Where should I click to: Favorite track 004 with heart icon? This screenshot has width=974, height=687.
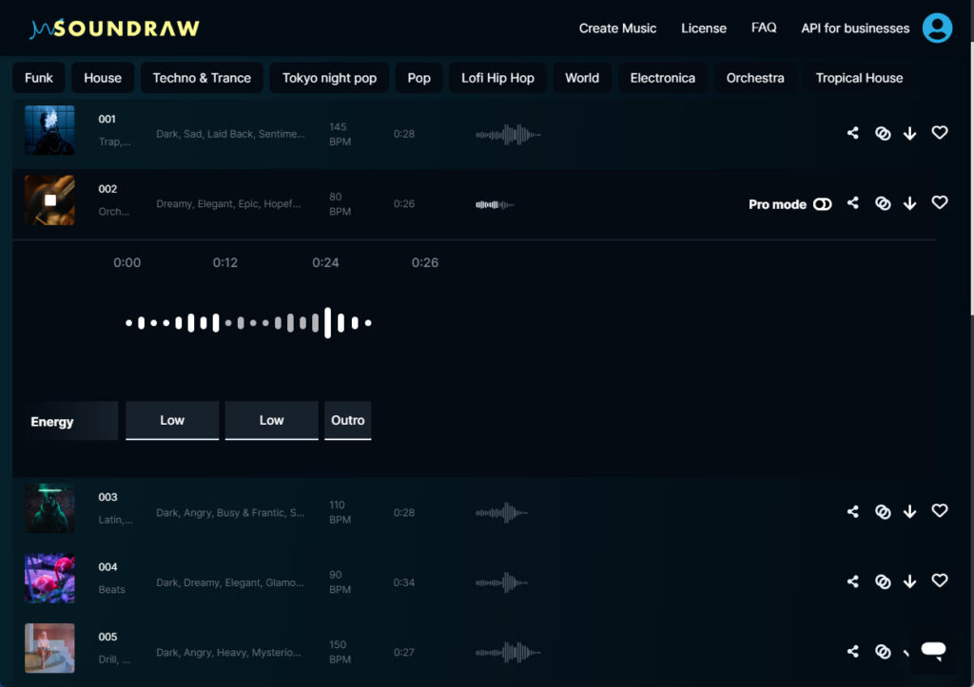tap(940, 581)
